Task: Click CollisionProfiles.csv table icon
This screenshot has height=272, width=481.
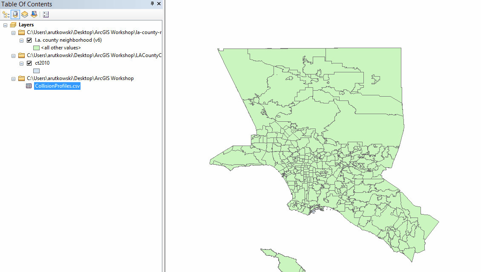Action: tap(29, 86)
